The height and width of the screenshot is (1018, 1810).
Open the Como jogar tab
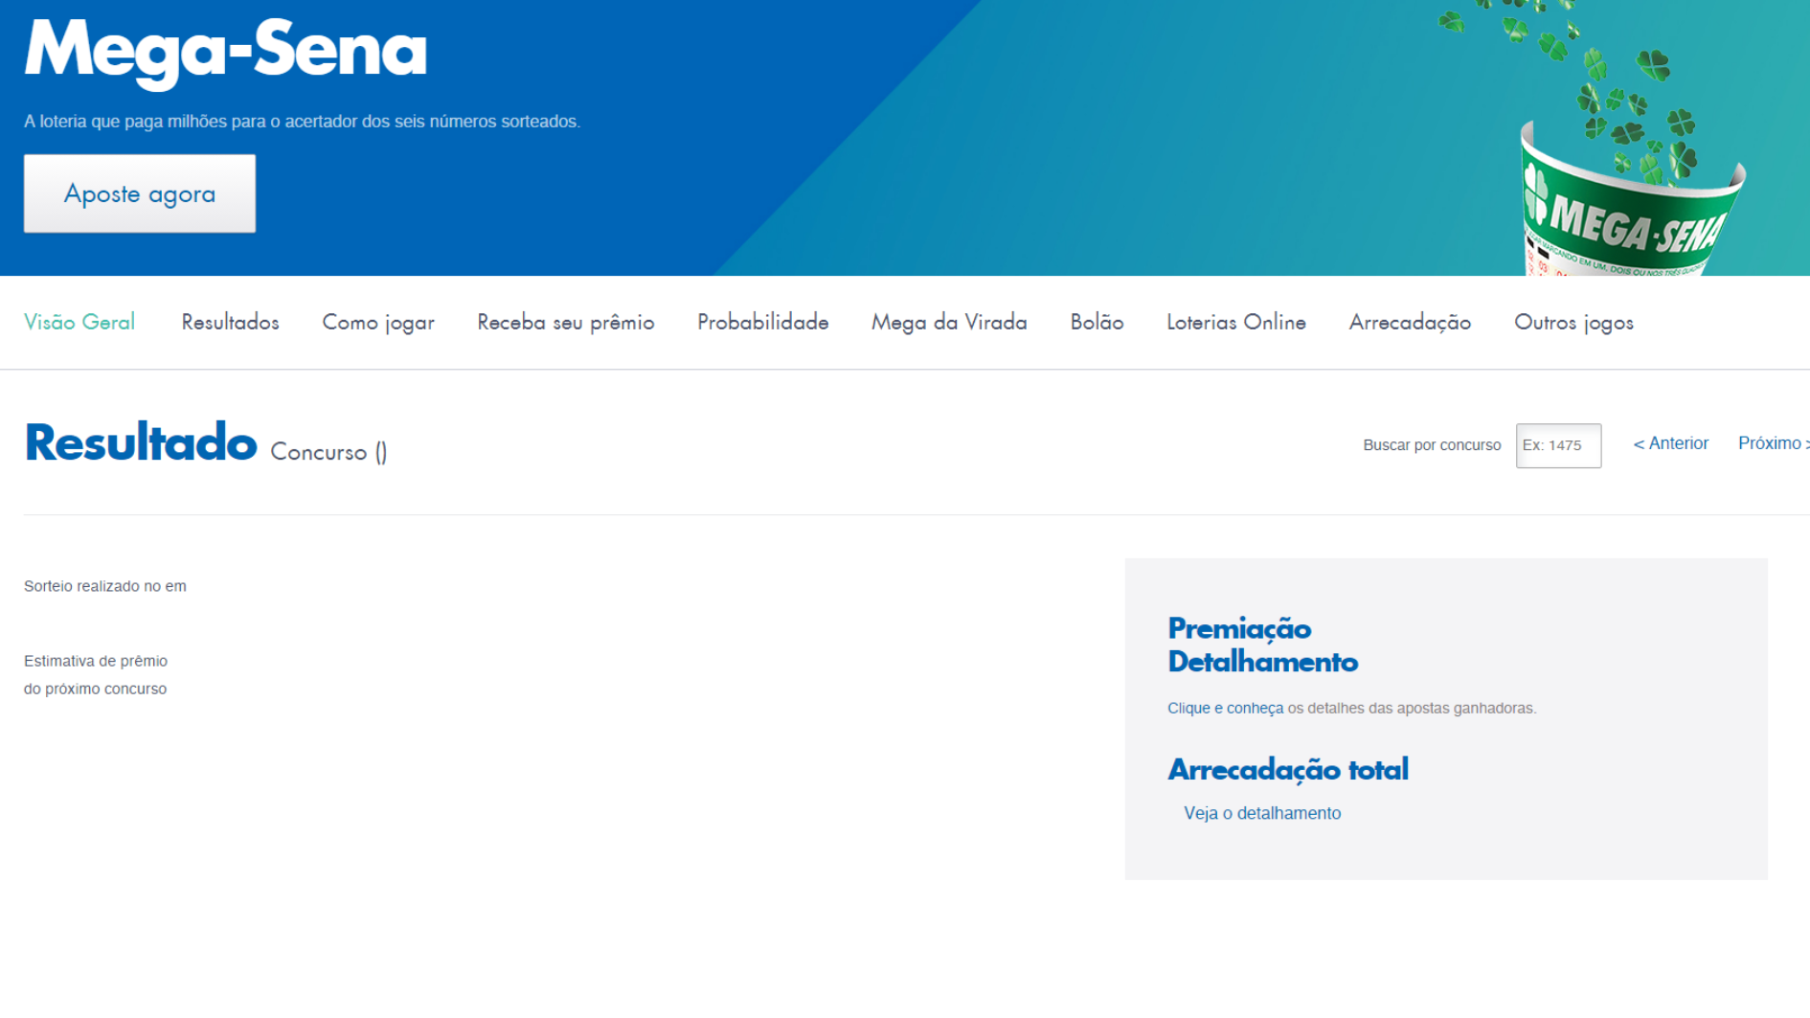[x=378, y=323]
